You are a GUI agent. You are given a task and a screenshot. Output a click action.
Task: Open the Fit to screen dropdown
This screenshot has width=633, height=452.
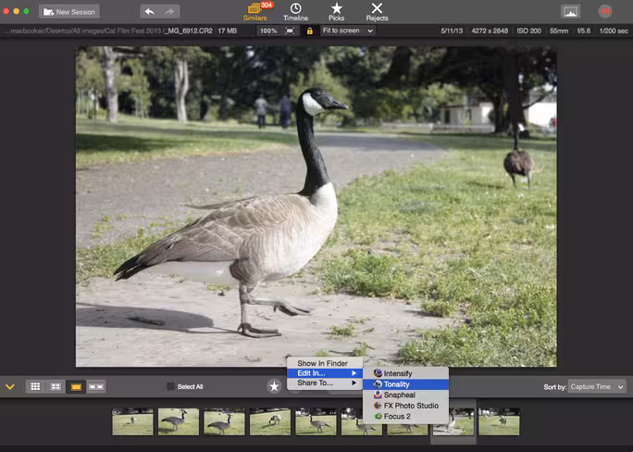coord(348,31)
